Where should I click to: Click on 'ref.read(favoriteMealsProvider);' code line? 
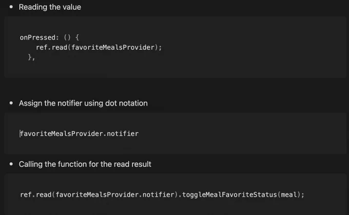click(99, 47)
